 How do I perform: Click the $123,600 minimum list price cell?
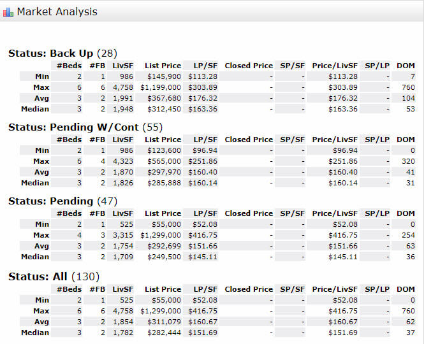pyautogui.click(x=164, y=150)
